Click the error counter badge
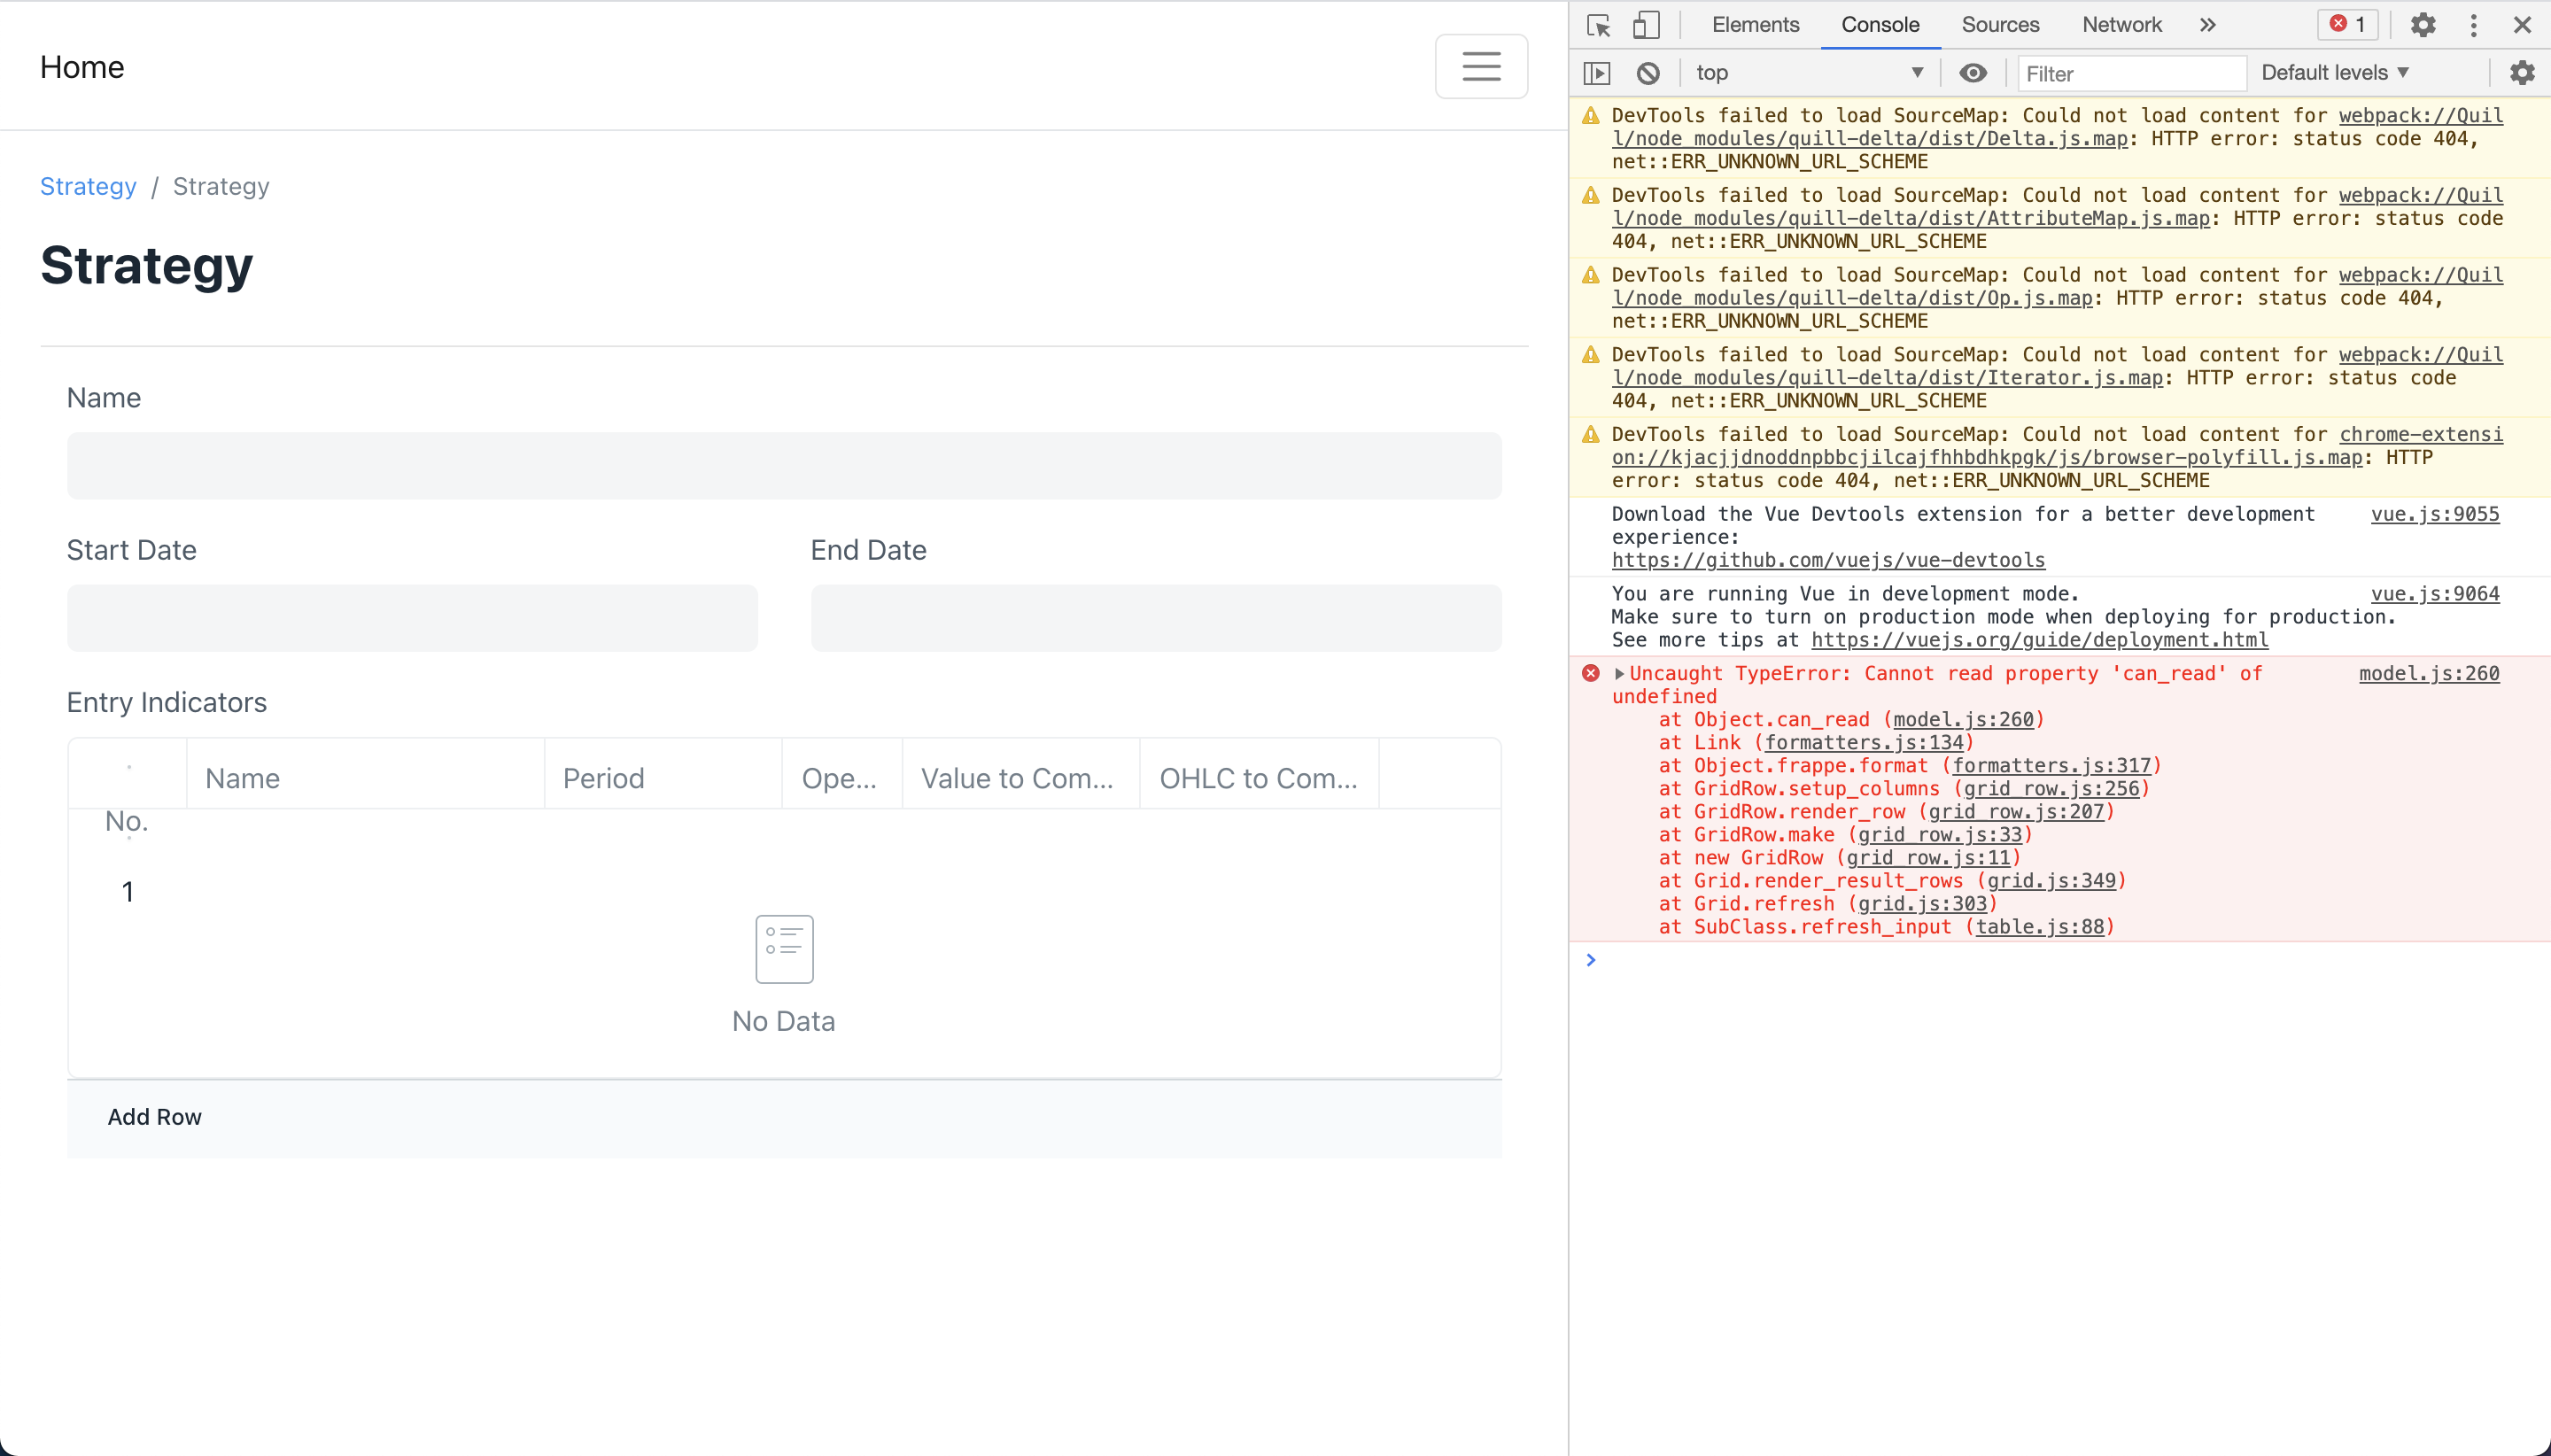Viewport: 2551px width, 1456px height. click(x=2346, y=25)
